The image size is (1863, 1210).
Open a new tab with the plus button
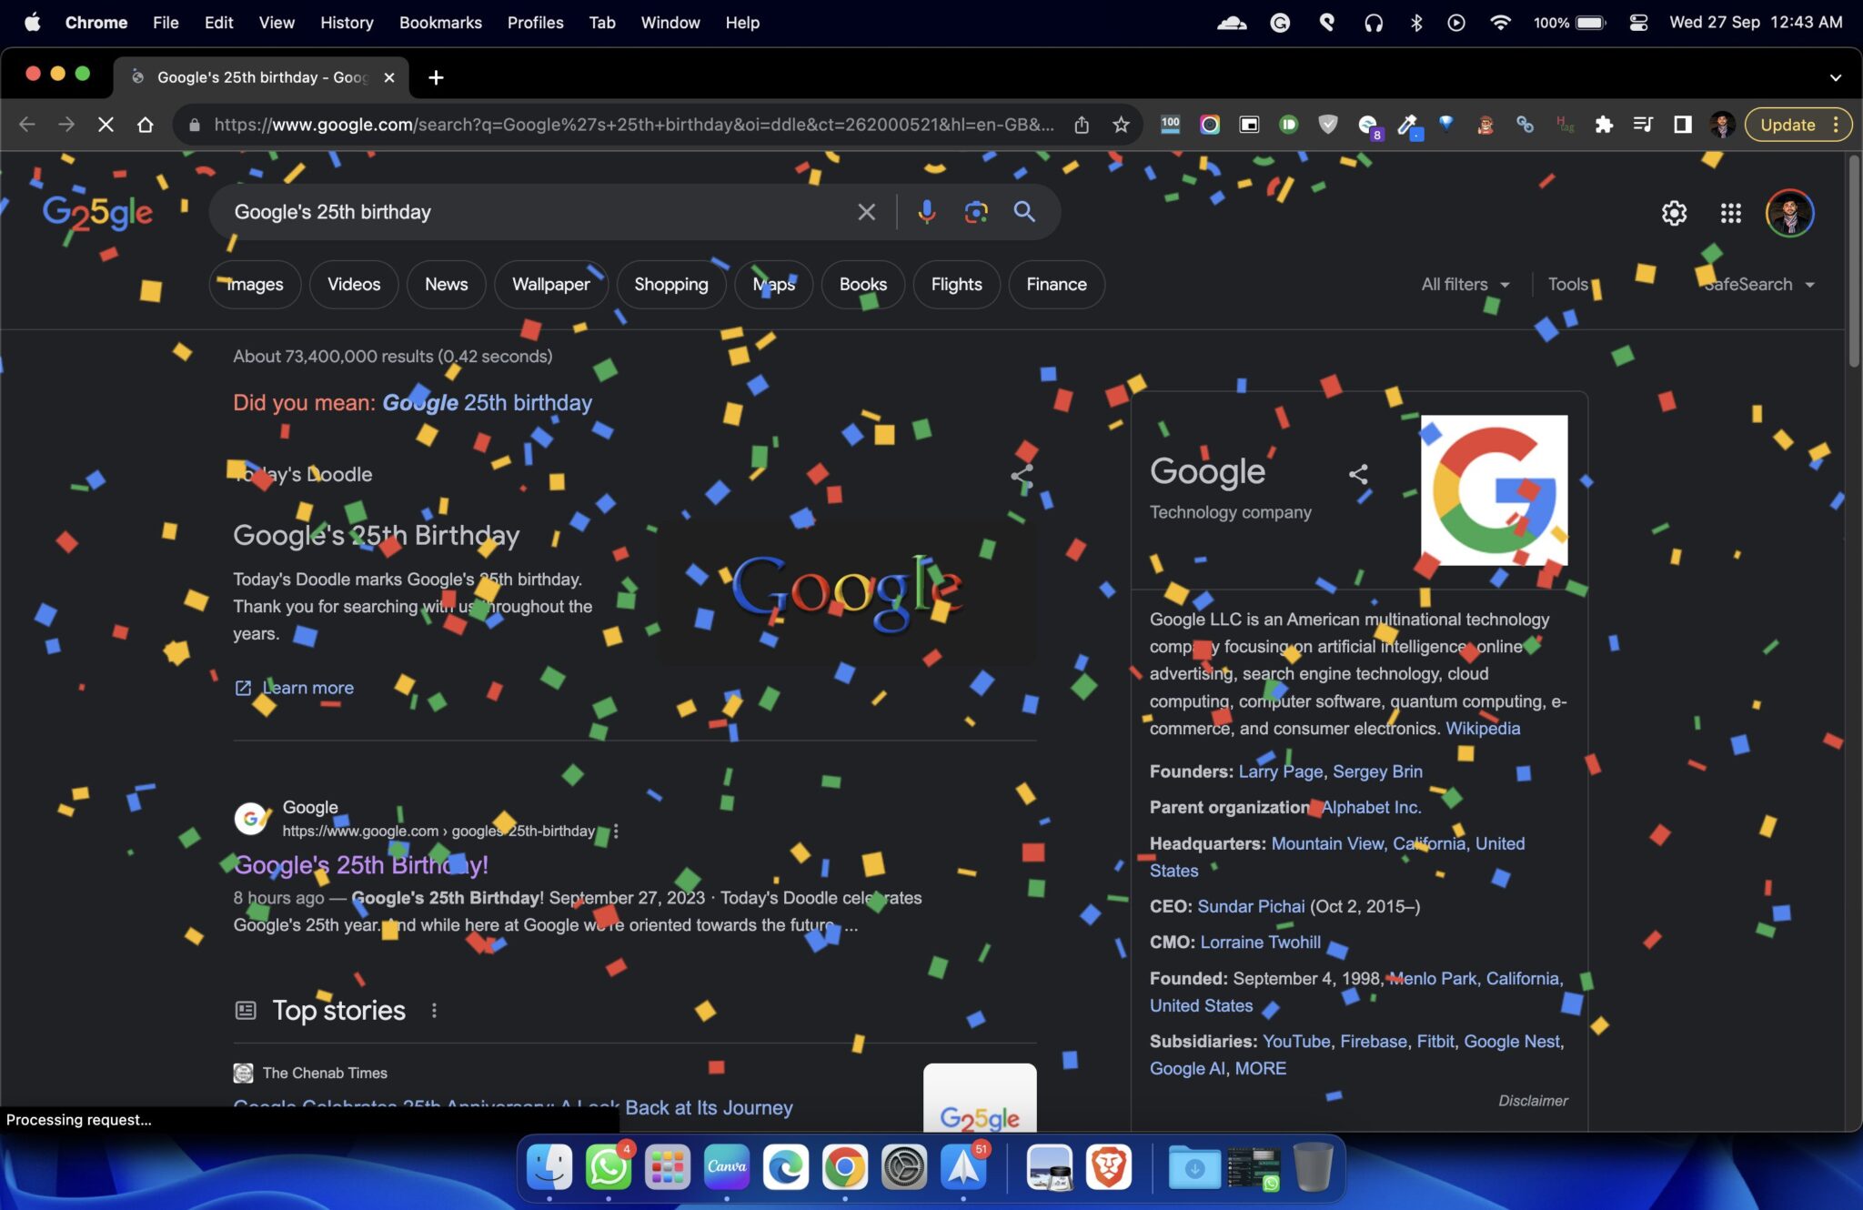pos(436,77)
